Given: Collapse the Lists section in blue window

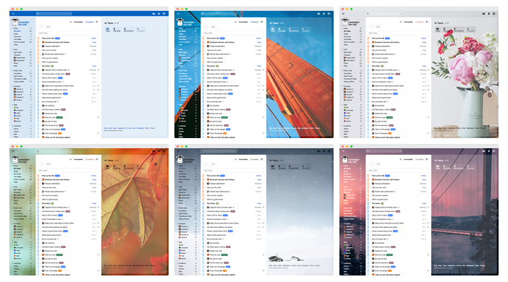Looking at the screenshot, I should (12, 49).
